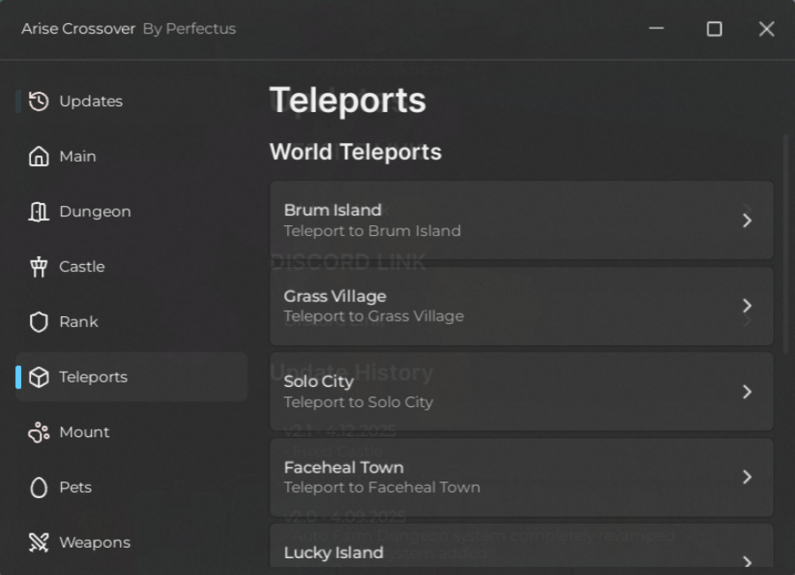The width and height of the screenshot is (795, 575).
Task: Select the Weapons crossed swords icon
Action: pyautogui.click(x=39, y=542)
